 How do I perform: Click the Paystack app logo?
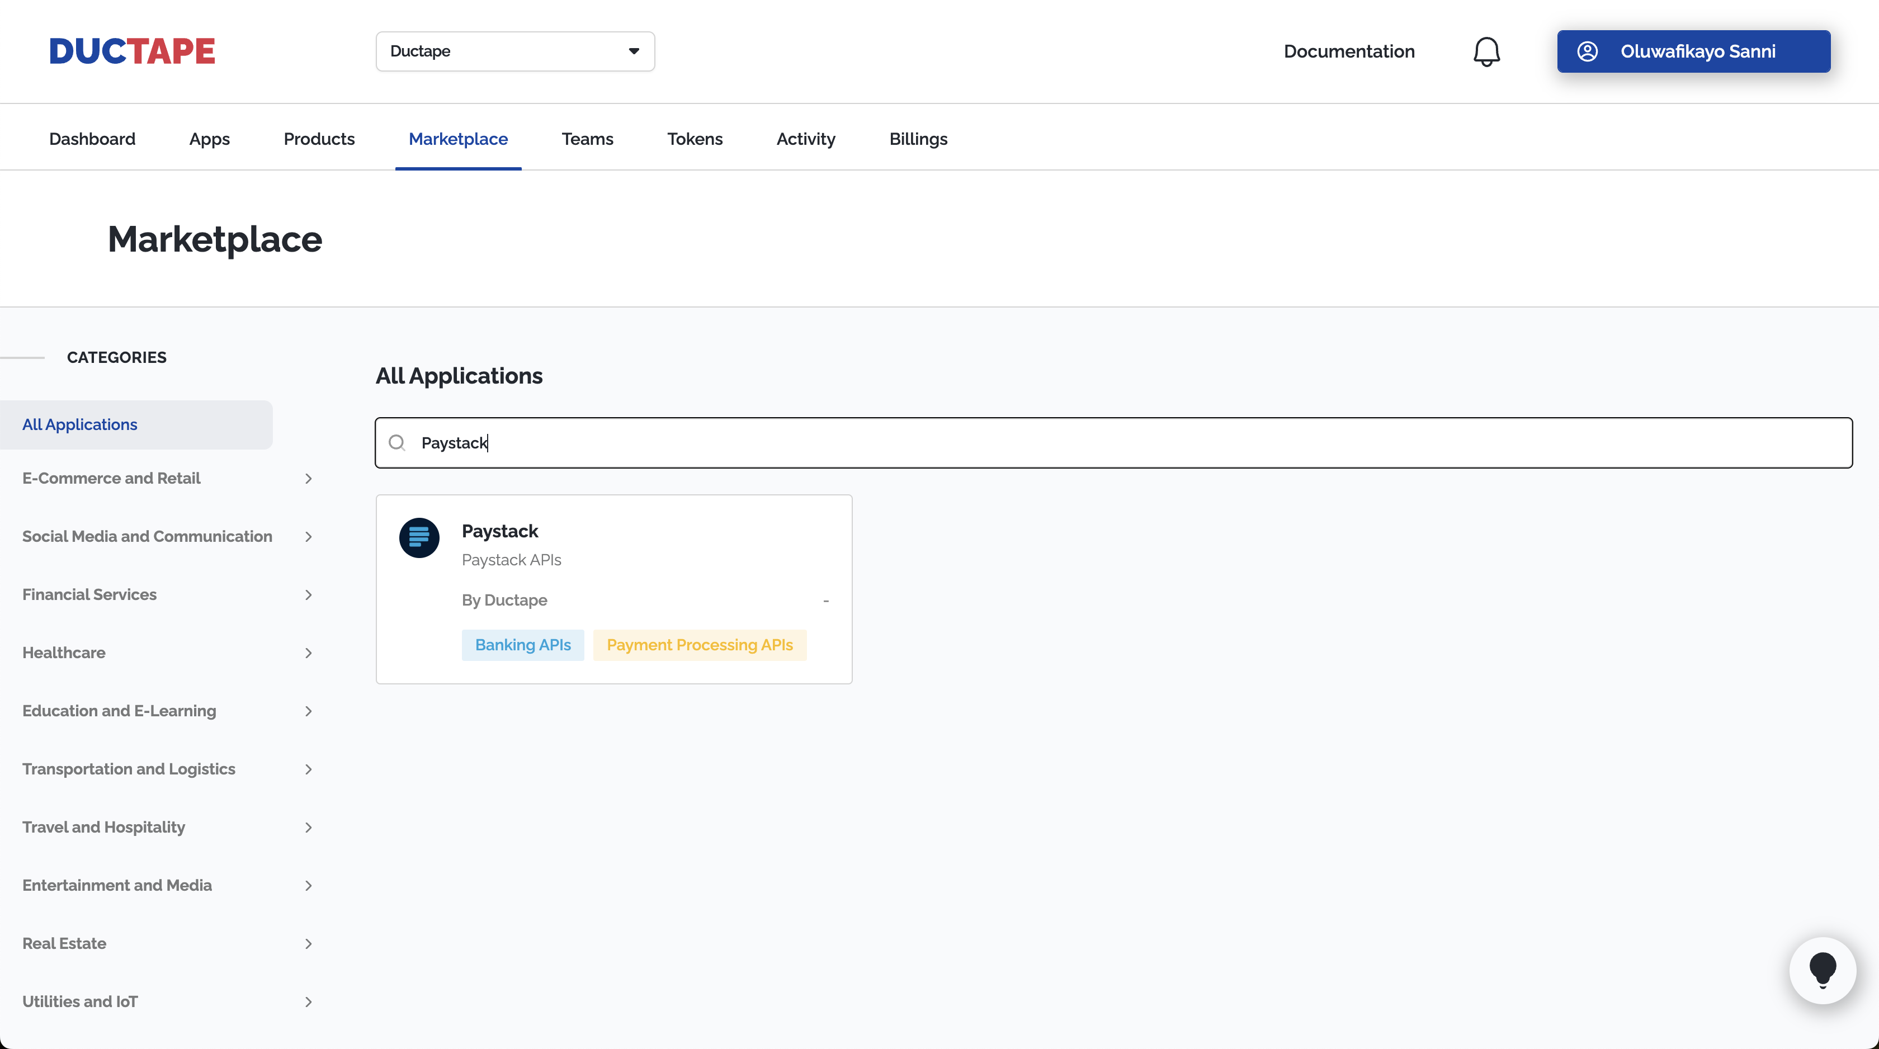click(419, 537)
